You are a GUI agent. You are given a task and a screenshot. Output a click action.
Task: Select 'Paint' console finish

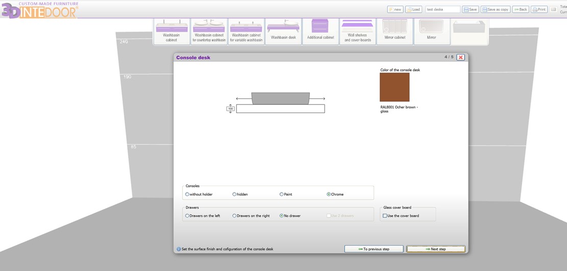pos(281,194)
